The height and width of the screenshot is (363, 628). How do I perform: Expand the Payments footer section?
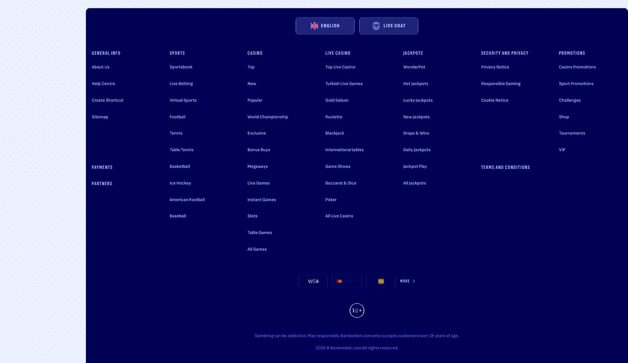(102, 167)
